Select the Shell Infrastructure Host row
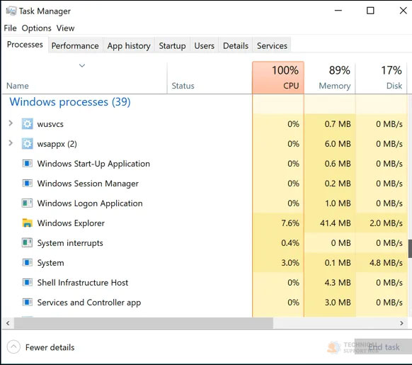The image size is (412, 365). (205, 282)
